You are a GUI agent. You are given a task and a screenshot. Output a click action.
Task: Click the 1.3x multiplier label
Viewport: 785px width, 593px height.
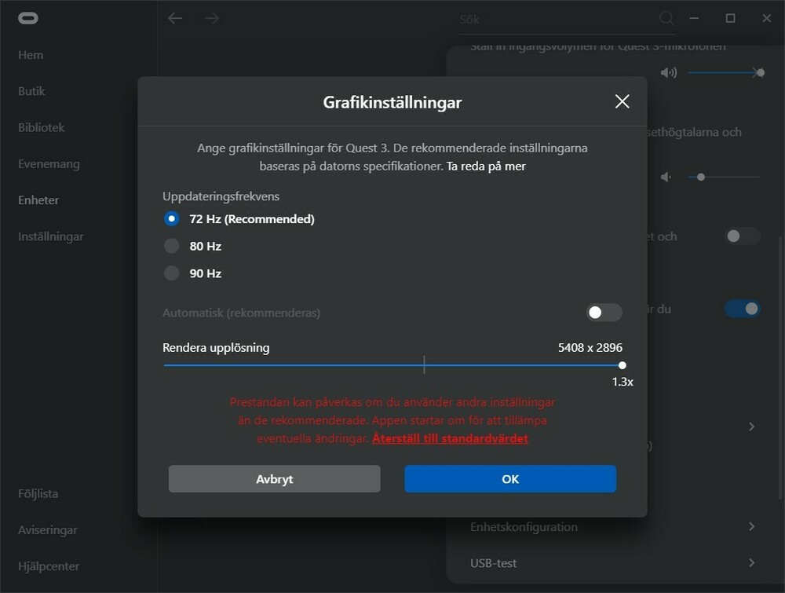pos(623,382)
